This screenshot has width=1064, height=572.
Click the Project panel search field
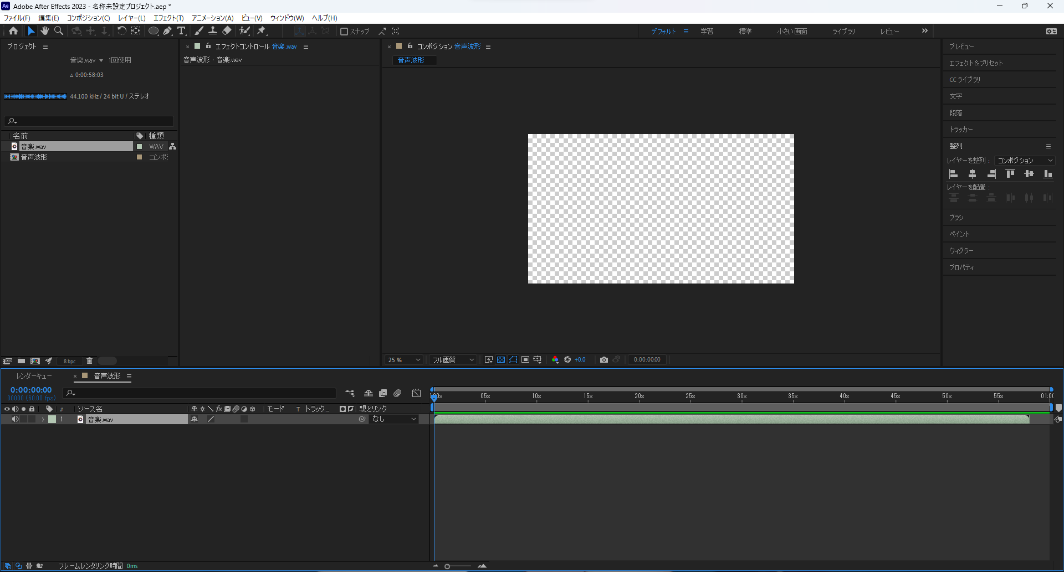[x=89, y=121]
